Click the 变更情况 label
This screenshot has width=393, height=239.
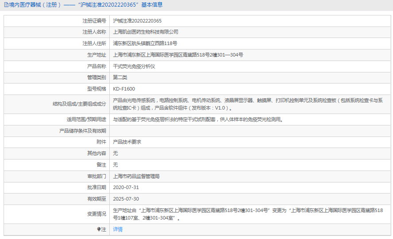pyautogui.click(x=96, y=214)
